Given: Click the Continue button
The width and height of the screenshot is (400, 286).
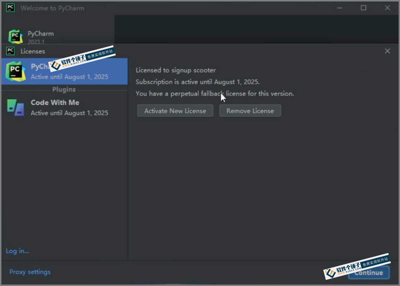Looking at the screenshot, I should pos(369,272).
